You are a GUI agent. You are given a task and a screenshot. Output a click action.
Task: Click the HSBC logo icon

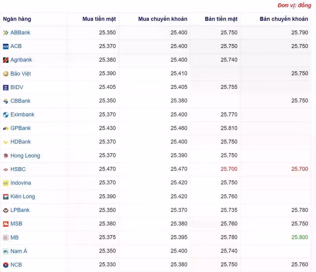tap(6, 169)
